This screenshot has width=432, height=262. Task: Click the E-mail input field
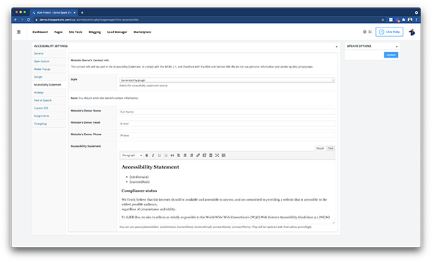[x=227, y=123]
